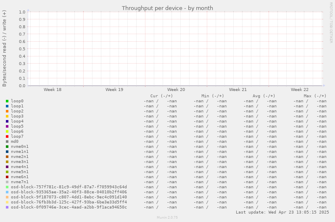Click swatch for osd-block-76fb3b3d
Screen dimensions: 335x222
click(7, 202)
